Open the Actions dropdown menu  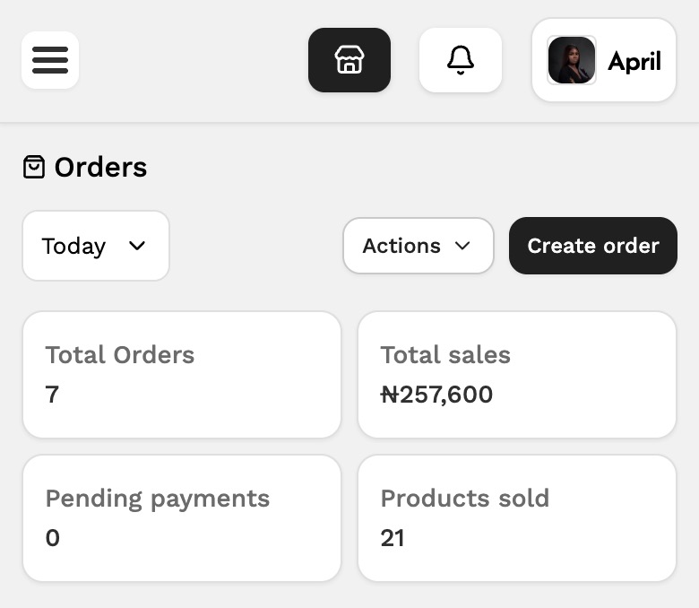coord(419,246)
